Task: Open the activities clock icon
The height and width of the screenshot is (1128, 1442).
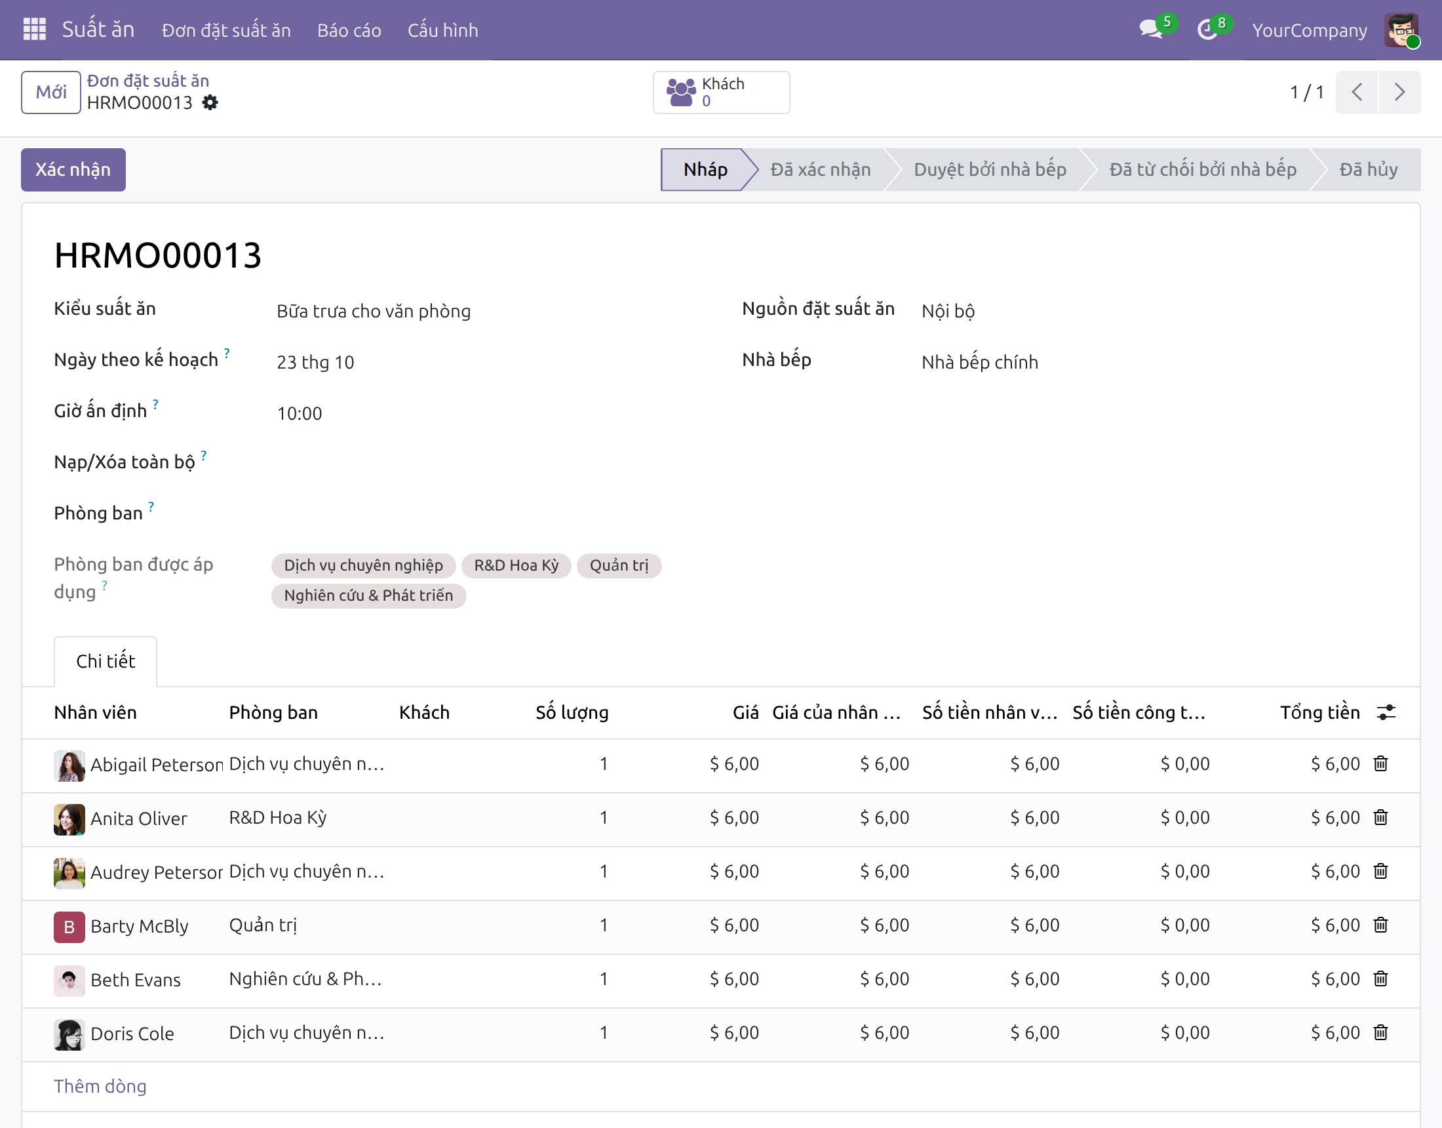Action: [1207, 30]
